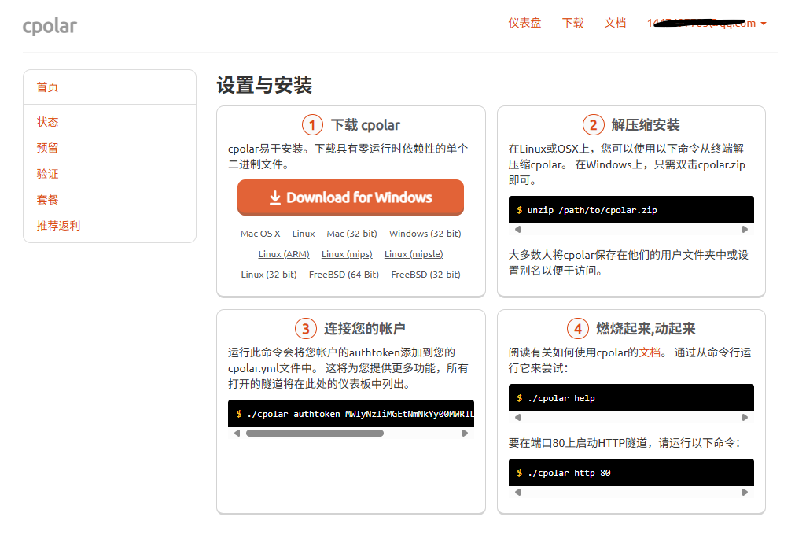Screen dimensions: 806x535
Task: Click the 解压缩安装 step heading
Action: [646, 125]
